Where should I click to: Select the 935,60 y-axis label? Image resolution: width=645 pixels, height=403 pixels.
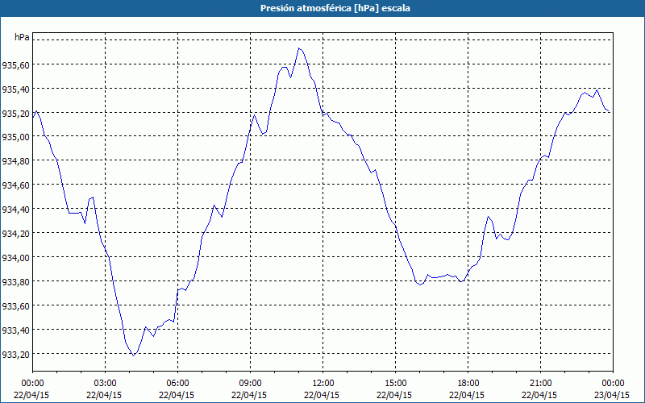(x=15, y=64)
